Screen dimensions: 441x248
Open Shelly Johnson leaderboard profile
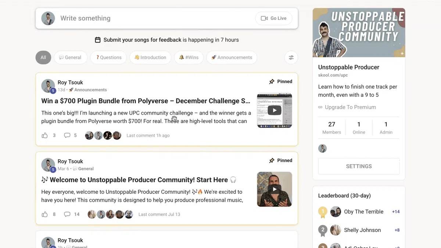362,230
